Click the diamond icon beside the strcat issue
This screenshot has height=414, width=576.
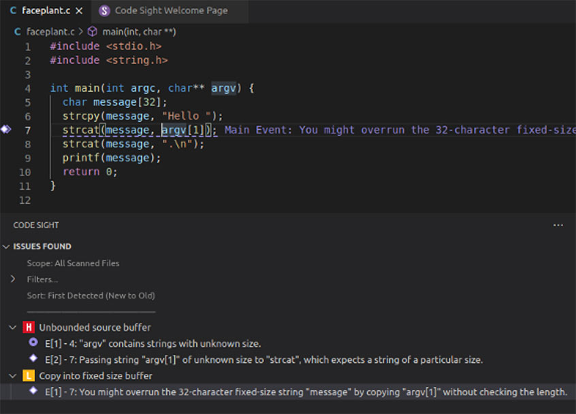(32, 360)
